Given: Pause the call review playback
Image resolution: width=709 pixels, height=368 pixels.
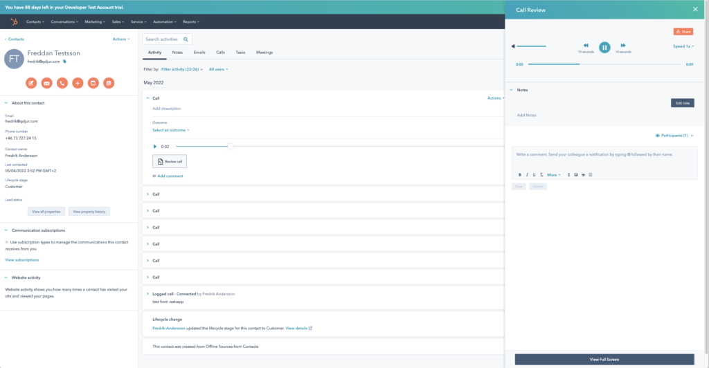Looking at the screenshot, I should click(604, 48).
